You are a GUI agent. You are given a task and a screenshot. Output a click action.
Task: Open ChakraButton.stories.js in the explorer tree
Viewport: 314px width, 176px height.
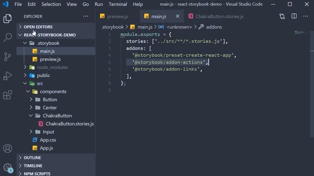(56, 124)
